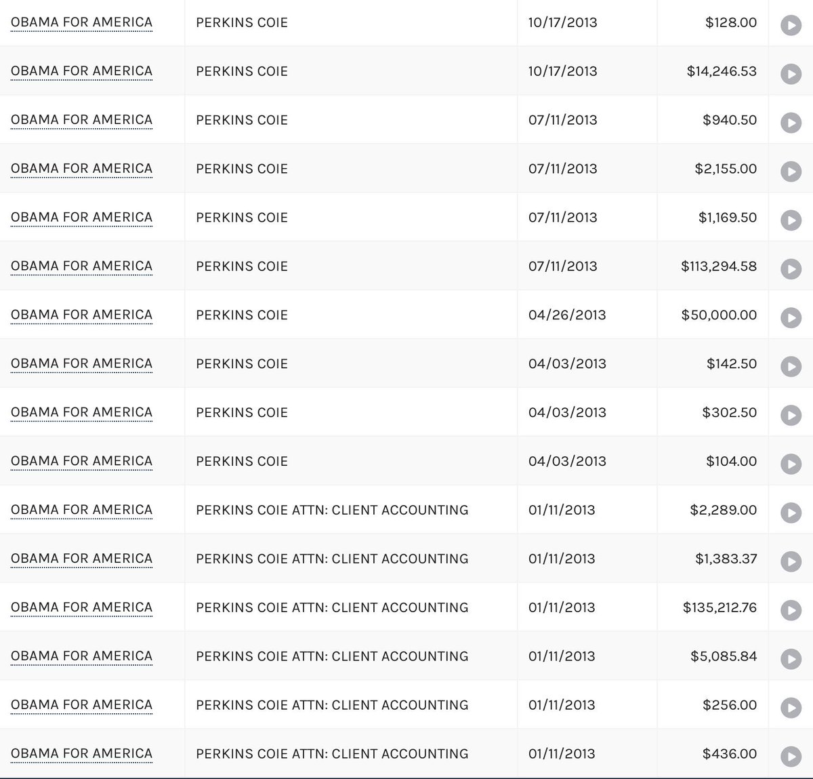Image resolution: width=813 pixels, height=779 pixels.
Task: Open details arrow for $104.00 row
Action: (791, 464)
